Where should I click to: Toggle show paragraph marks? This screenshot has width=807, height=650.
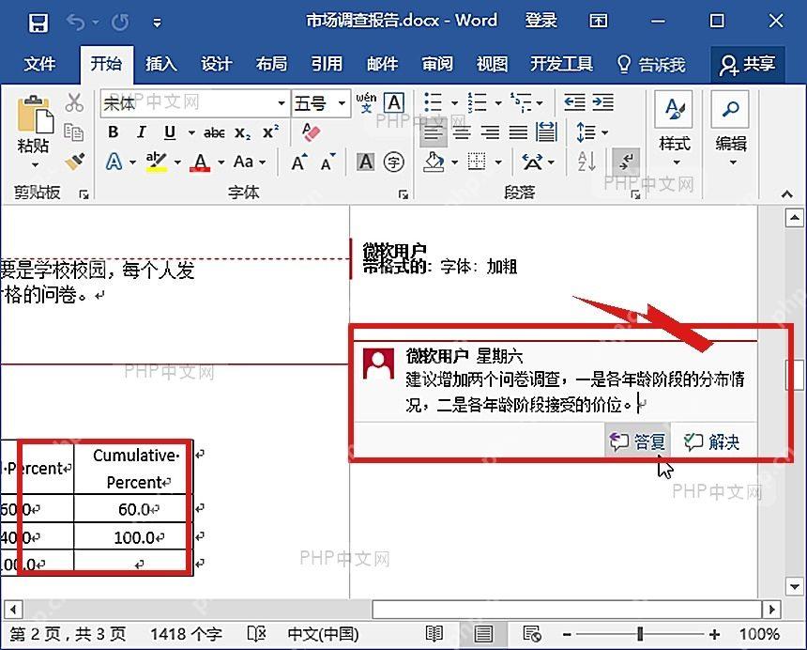[x=626, y=162]
